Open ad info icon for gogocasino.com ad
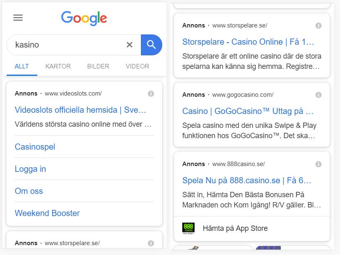Image resolution: width=340 pixels, height=255 pixels. click(x=318, y=95)
